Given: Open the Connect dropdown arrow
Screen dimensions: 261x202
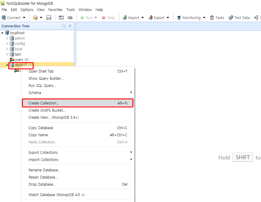Looking at the screenshot, I should tap(24, 18).
